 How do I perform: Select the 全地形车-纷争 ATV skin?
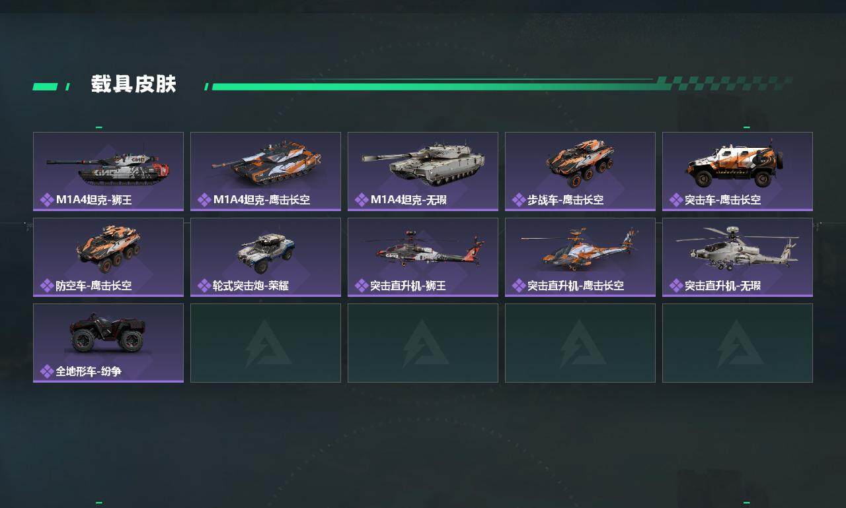coord(108,343)
